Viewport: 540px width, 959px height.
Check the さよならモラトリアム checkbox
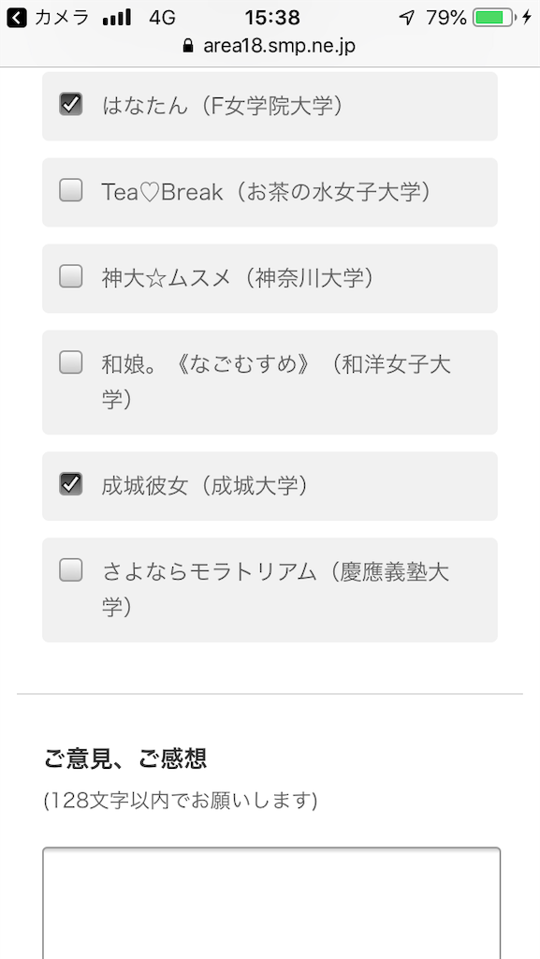pos(71,570)
